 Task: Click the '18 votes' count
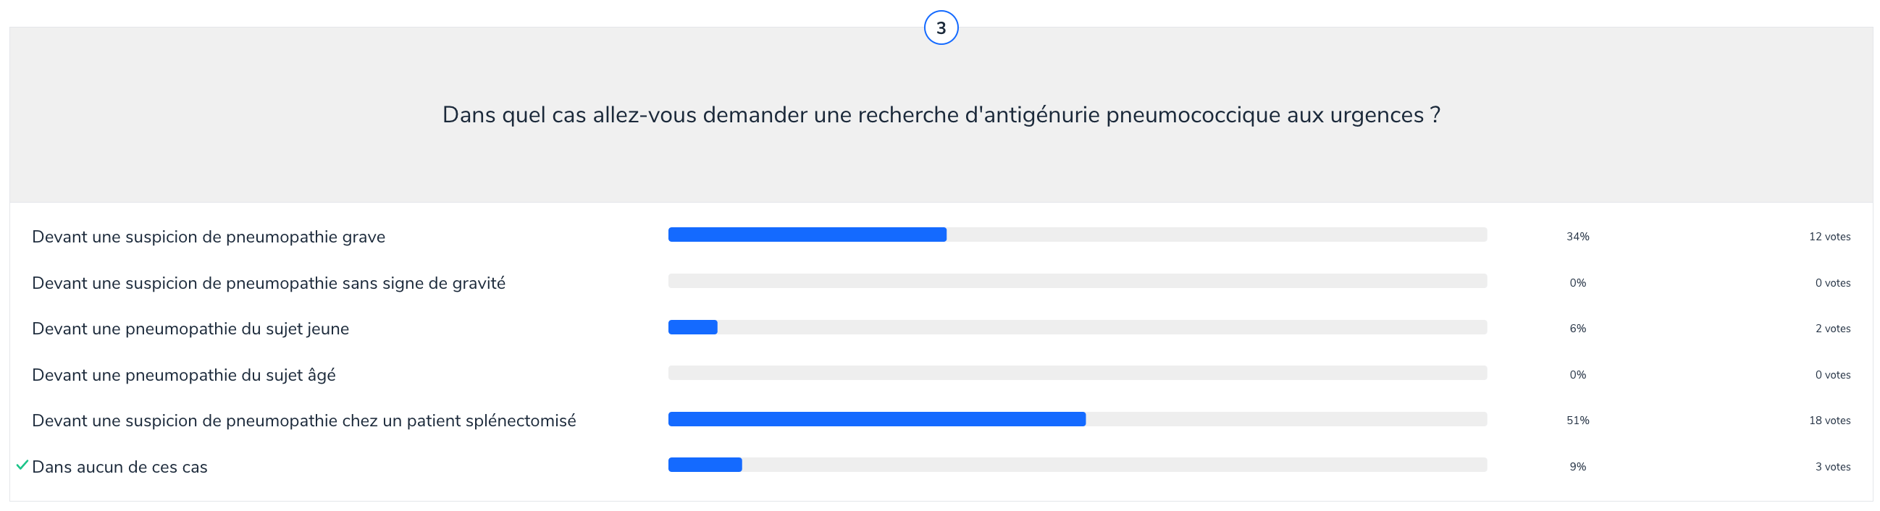pyautogui.click(x=1829, y=421)
